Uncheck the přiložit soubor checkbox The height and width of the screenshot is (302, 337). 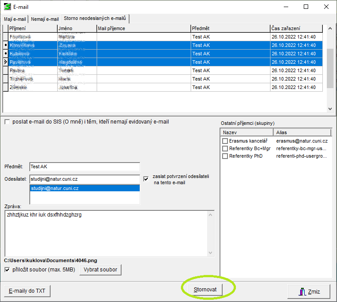pyautogui.click(x=7, y=270)
